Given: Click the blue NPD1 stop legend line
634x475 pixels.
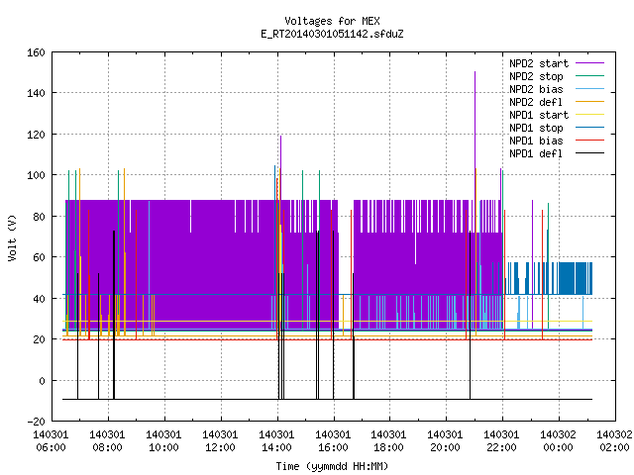Looking at the screenshot, I should point(589,128).
